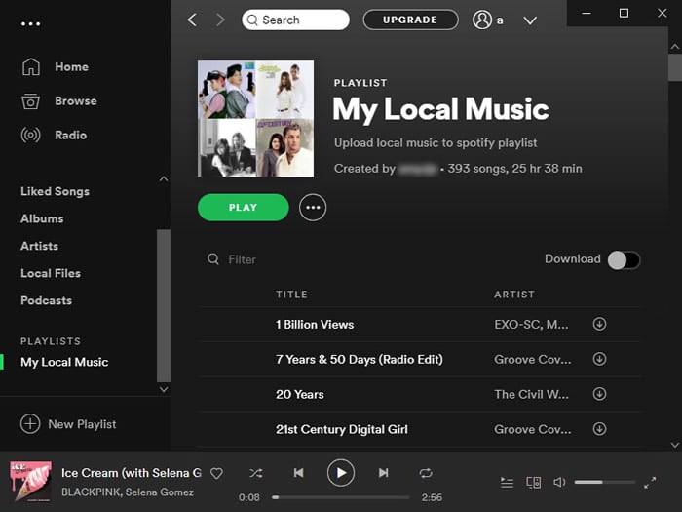This screenshot has width=682, height=512.
Task: Select the song 1 Billion Views
Action: click(315, 325)
